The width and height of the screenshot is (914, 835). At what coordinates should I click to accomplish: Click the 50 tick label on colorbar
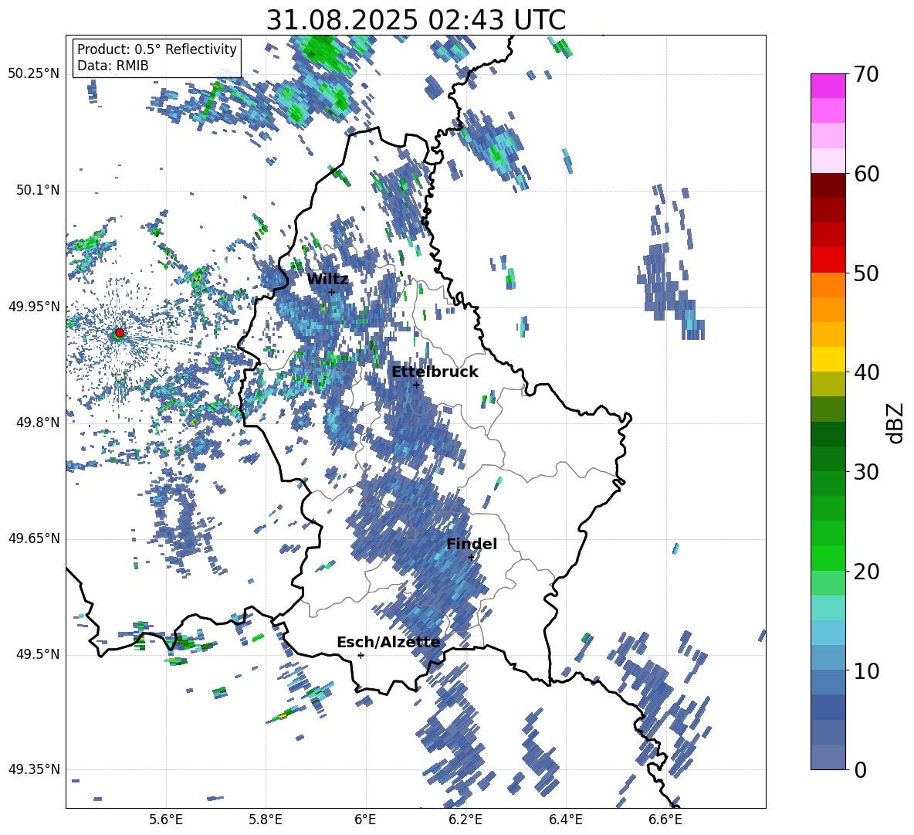tap(868, 273)
